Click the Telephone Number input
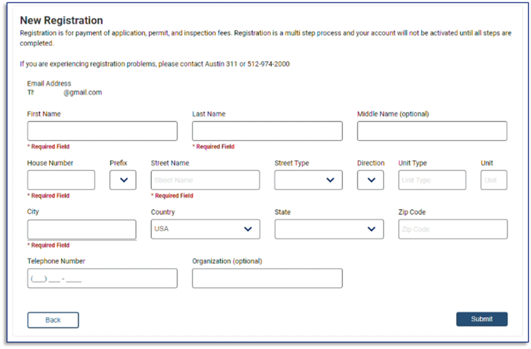The width and height of the screenshot is (531, 349). click(102, 278)
